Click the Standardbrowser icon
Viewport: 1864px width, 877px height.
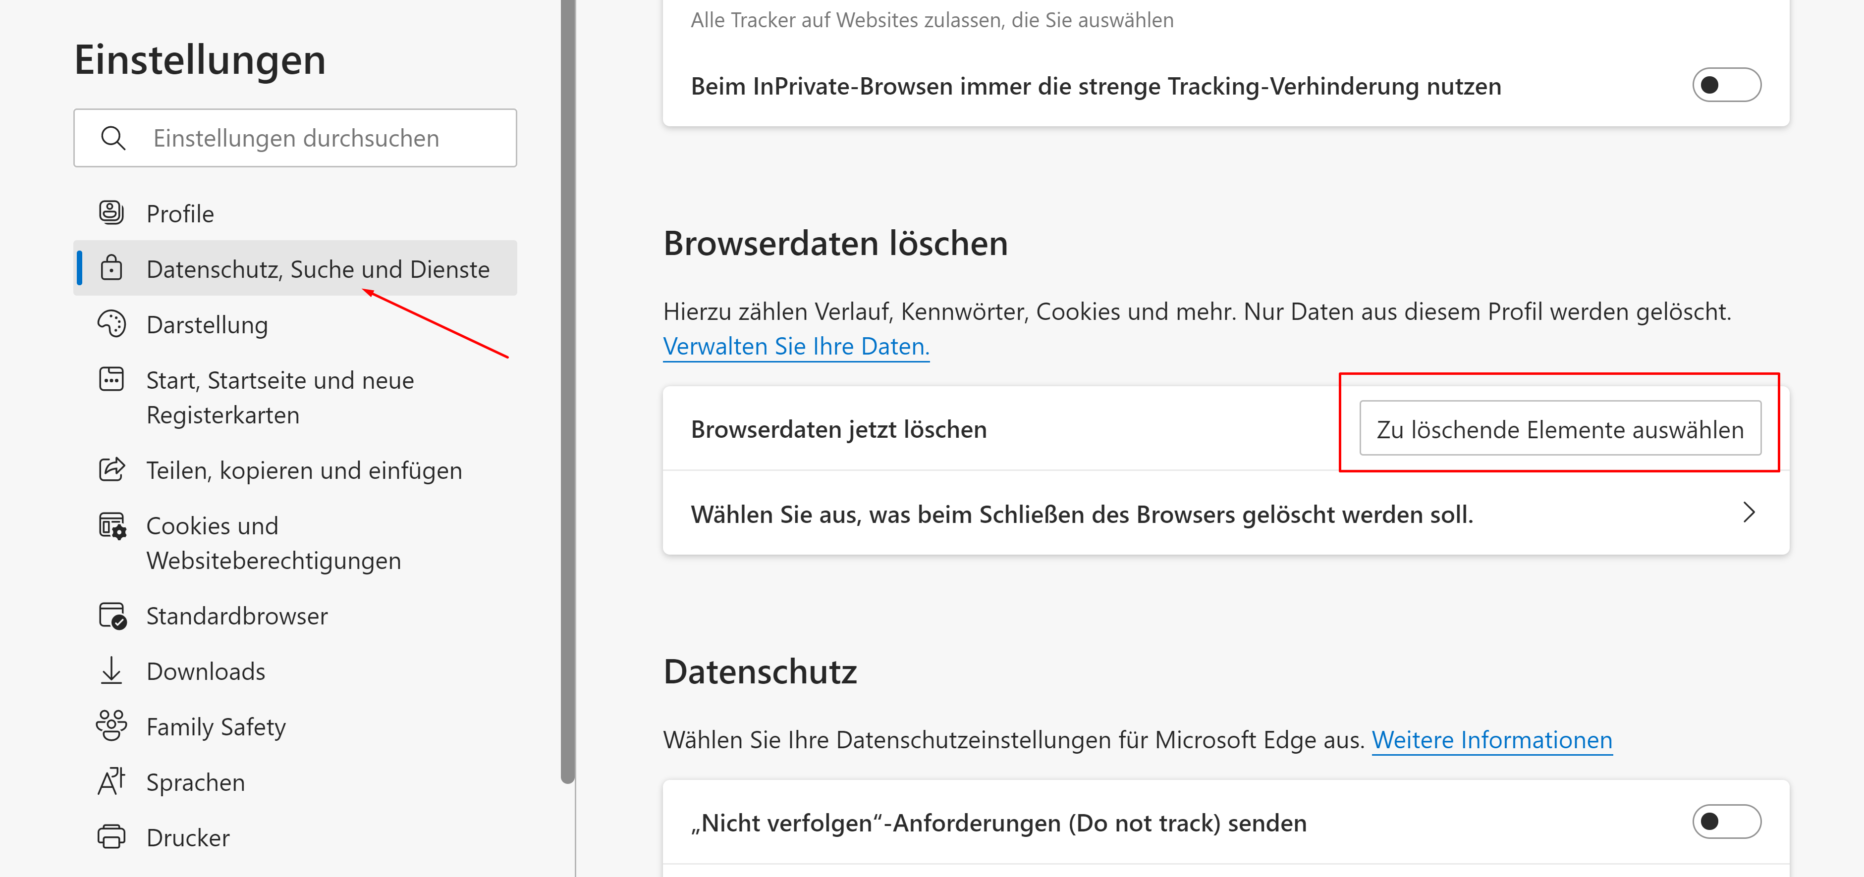click(x=112, y=616)
